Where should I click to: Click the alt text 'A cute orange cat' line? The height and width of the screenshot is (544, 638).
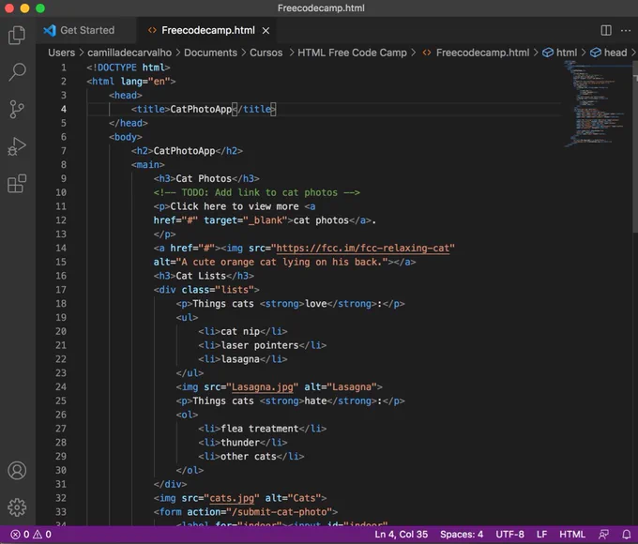(284, 262)
